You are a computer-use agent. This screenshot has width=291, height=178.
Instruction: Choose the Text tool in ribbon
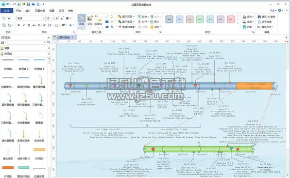(90, 22)
